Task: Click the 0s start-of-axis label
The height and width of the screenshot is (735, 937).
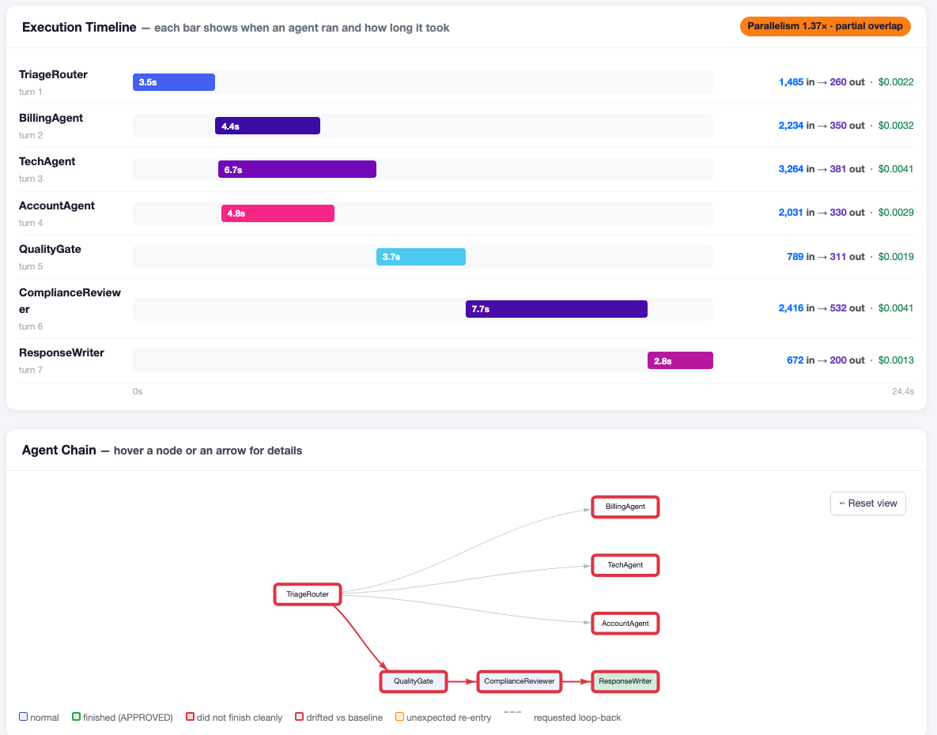Action: pyautogui.click(x=138, y=392)
